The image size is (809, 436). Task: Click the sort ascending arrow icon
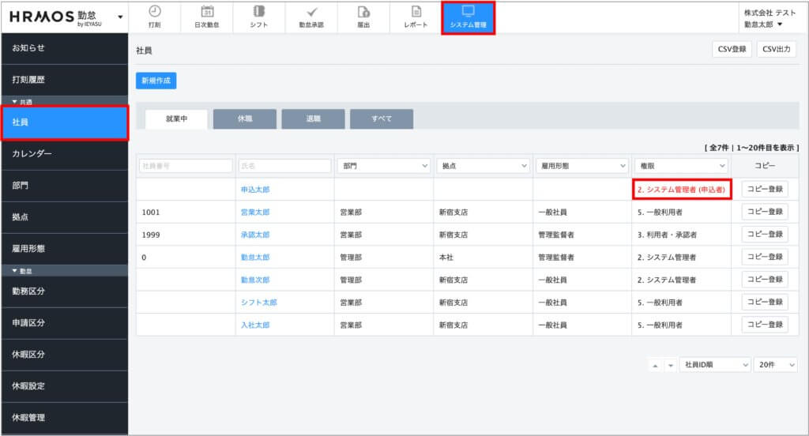point(655,365)
